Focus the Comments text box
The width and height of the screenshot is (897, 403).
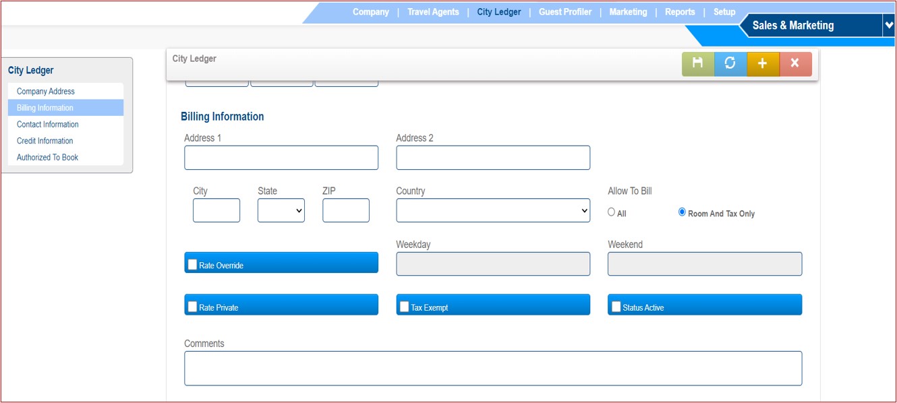pyautogui.click(x=493, y=368)
